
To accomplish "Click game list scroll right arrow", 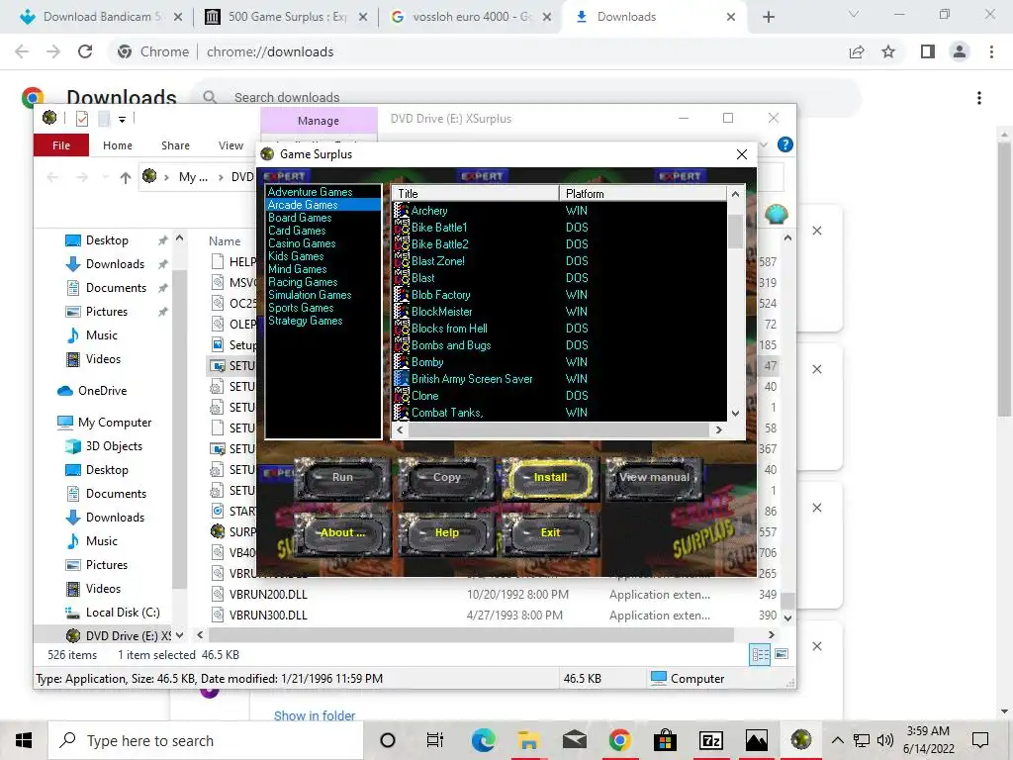I will tap(718, 429).
